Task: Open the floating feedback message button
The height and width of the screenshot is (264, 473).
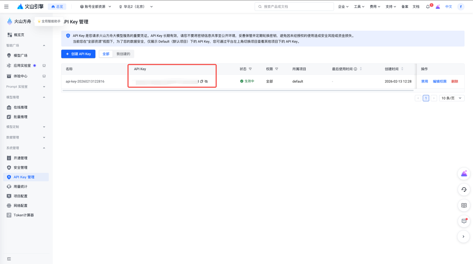Action: coord(464,221)
